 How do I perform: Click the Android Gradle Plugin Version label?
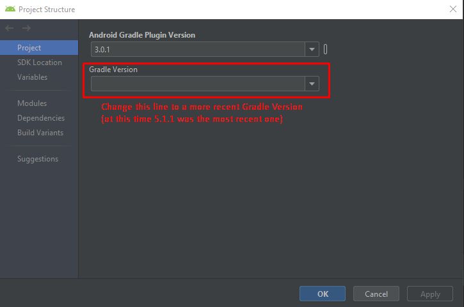tap(142, 35)
